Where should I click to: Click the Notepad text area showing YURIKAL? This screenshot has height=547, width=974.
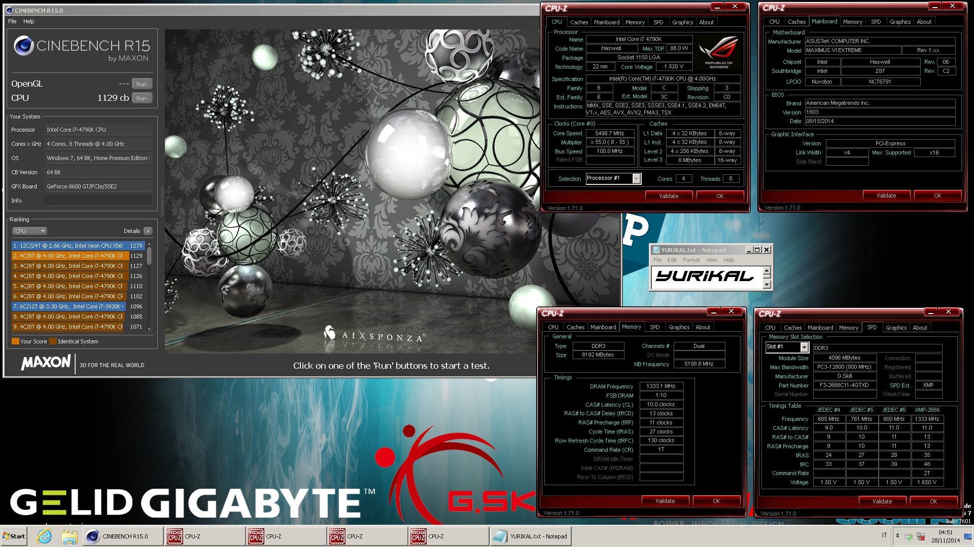pos(707,278)
